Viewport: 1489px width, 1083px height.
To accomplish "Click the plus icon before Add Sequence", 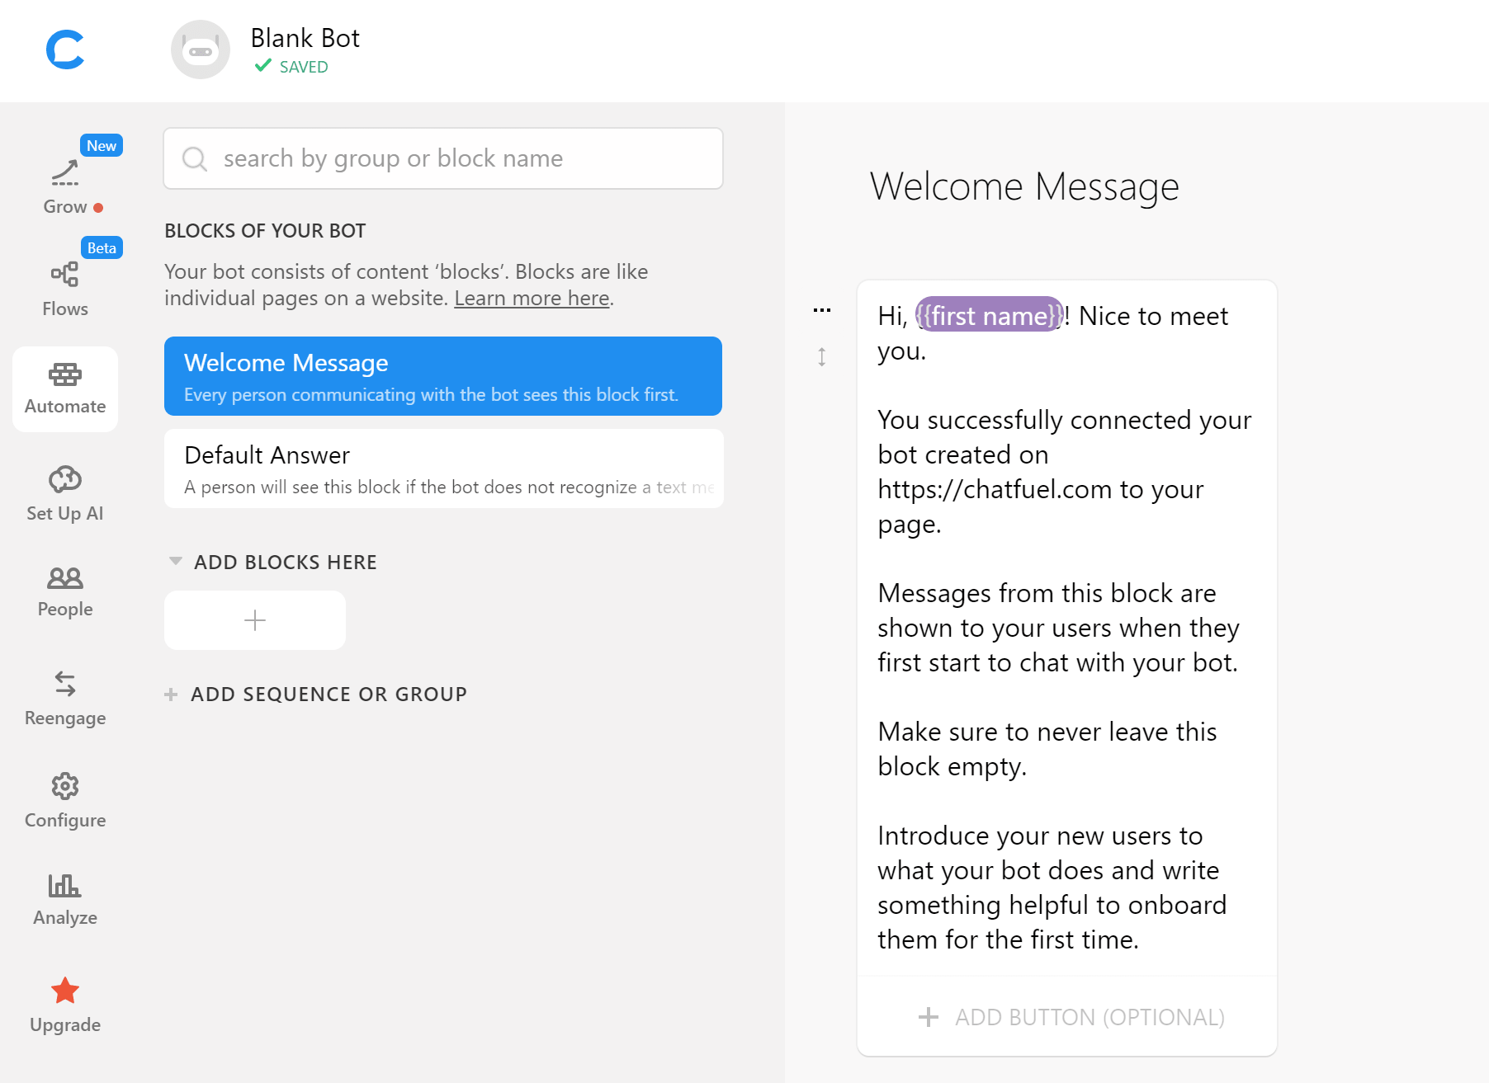I will [x=171, y=695].
